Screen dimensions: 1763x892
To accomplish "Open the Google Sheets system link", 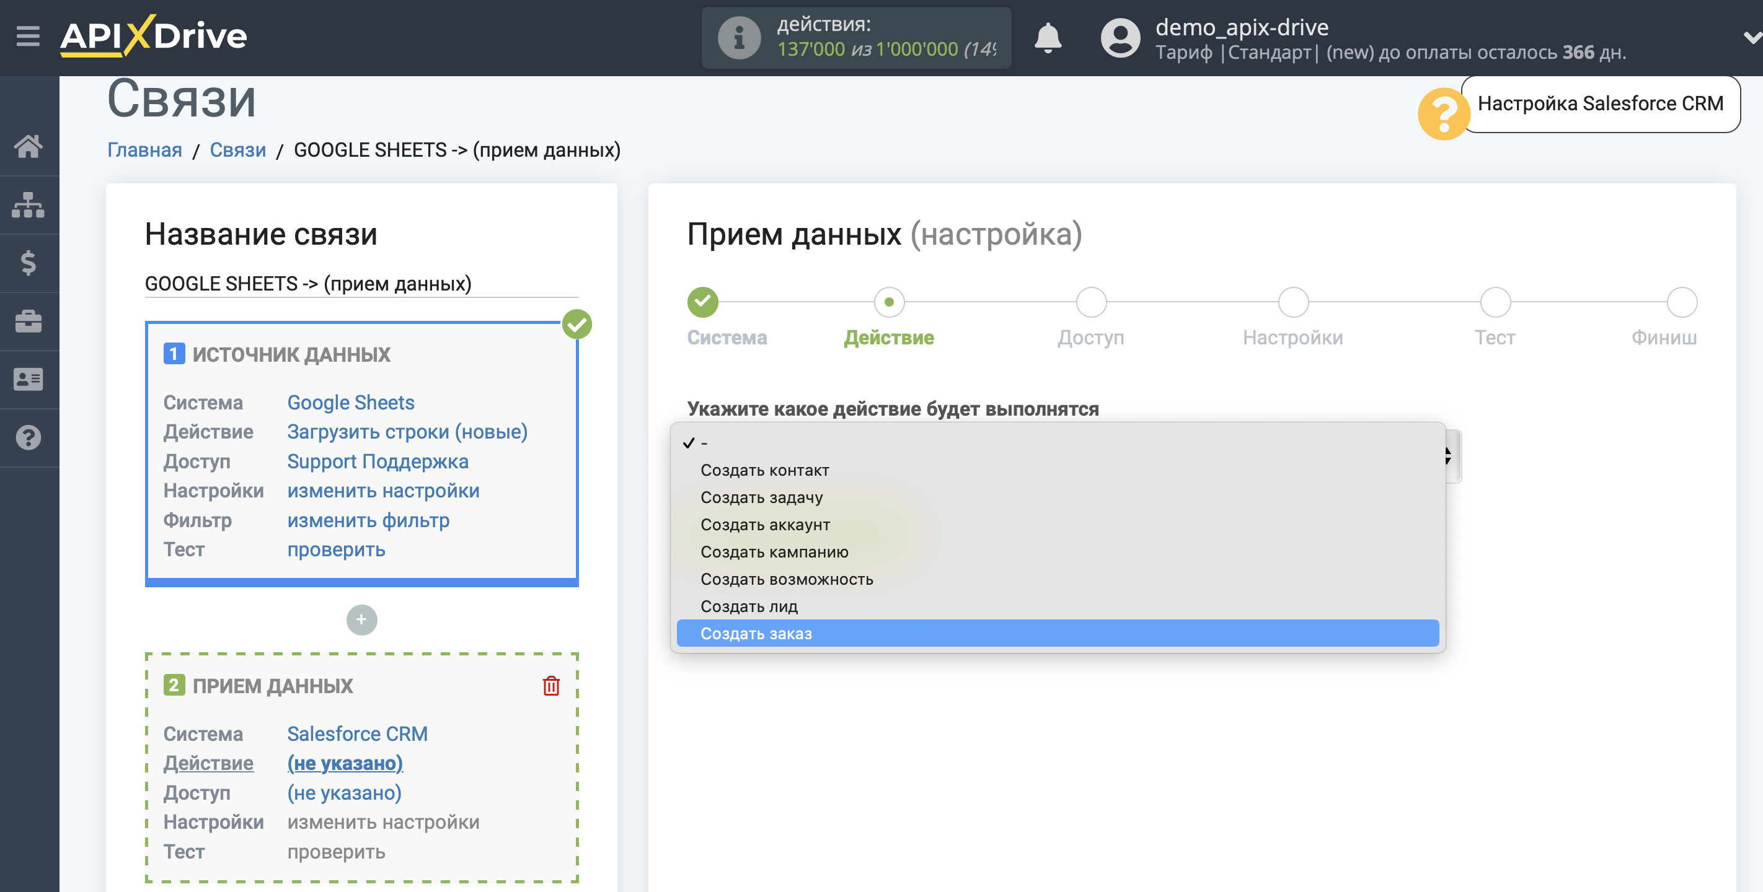I will pyautogui.click(x=350, y=402).
